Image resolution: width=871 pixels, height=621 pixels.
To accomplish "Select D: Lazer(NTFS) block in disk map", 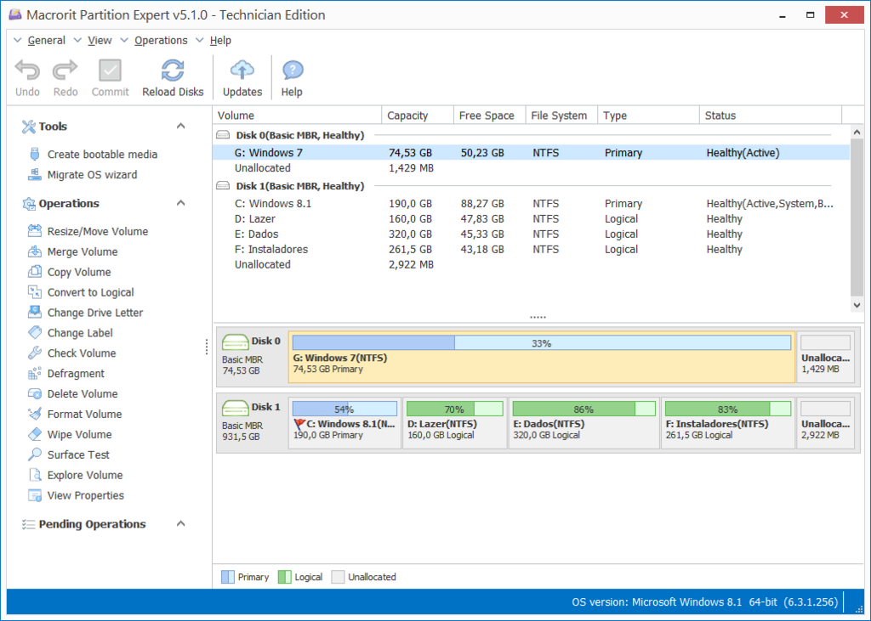I will tap(454, 423).
